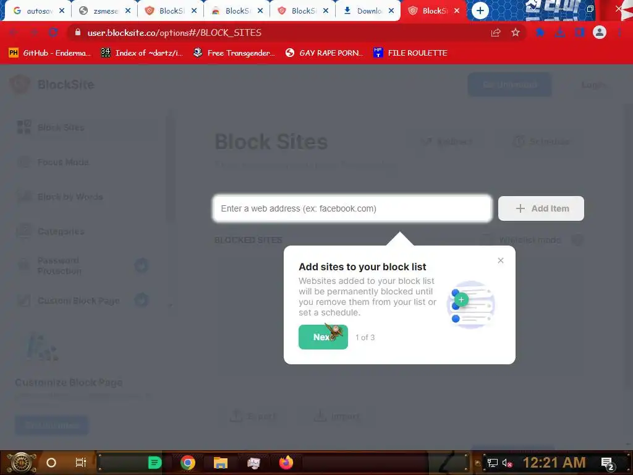Screen dimensions: 633x475
Task: Bookmark this page with the star icon
Action: 516,33
